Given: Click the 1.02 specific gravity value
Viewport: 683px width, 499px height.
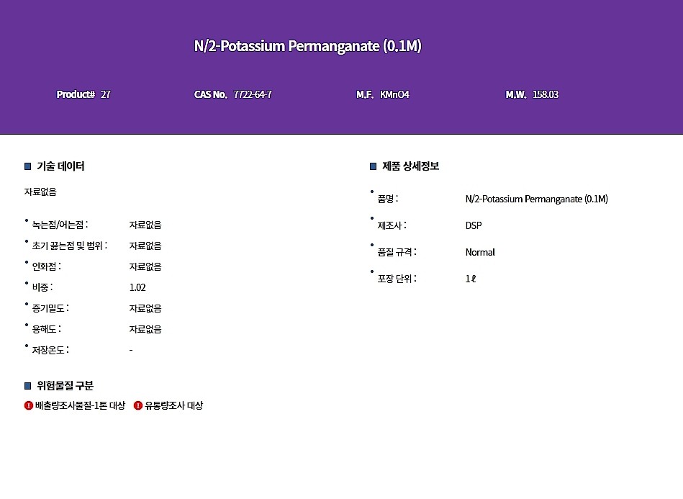Looking at the screenshot, I should [x=137, y=287].
